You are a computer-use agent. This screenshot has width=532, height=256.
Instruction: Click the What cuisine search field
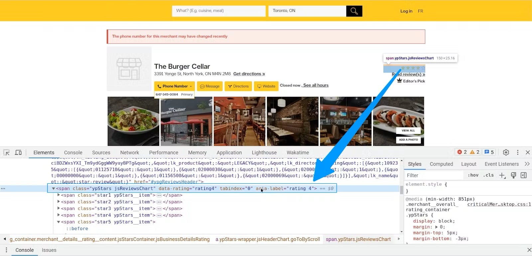[x=219, y=11]
